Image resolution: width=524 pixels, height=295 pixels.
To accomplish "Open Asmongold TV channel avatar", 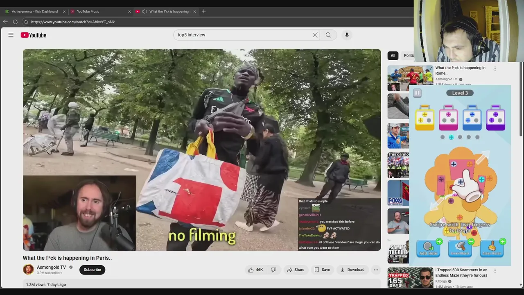I will pyautogui.click(x=28, y=270).
